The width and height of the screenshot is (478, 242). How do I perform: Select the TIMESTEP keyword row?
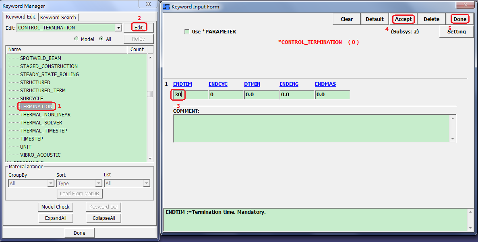coord(31,139)
